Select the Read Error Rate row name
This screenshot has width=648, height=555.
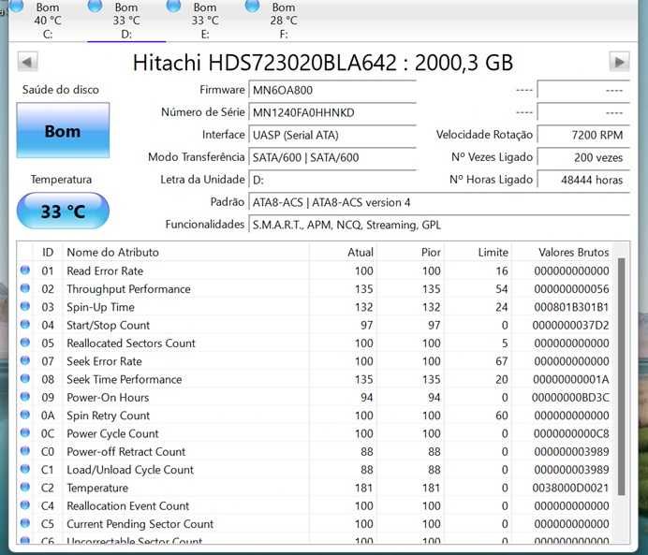pos(105,270)
